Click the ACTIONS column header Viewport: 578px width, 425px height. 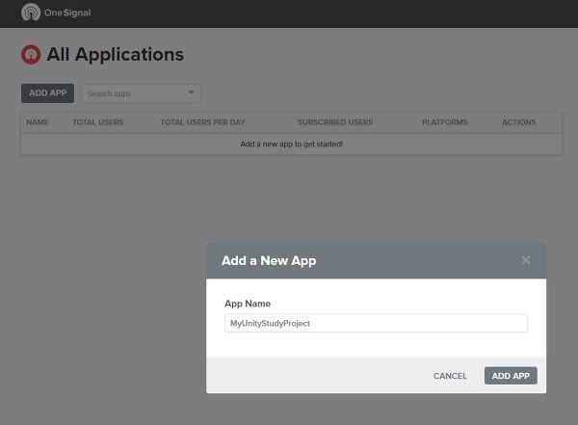pos(519,122)
